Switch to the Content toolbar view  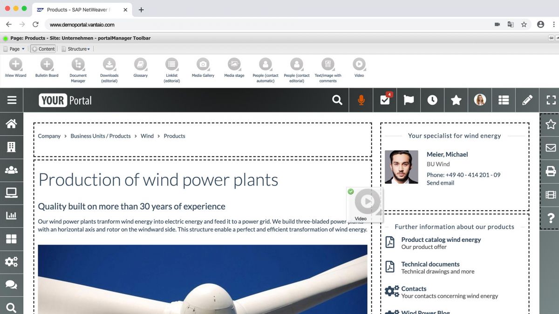pyautogui.click(x=43, y=49)
